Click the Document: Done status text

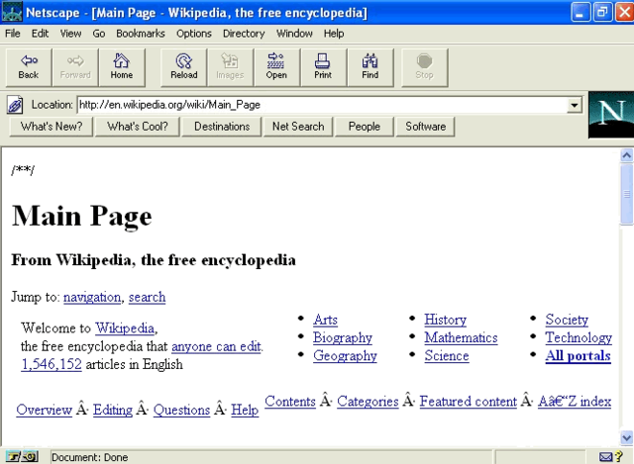(90, 457)
